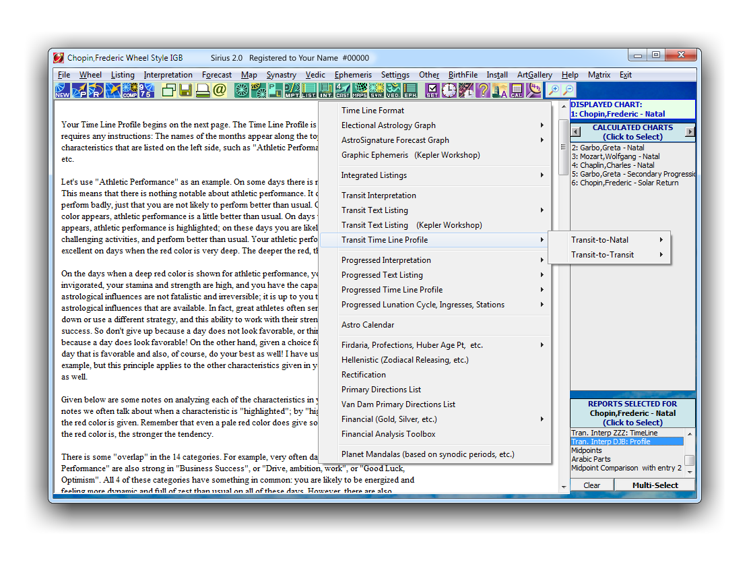The height and width of the screenshot is (577, 749).
Task: Click the CAL calendar icon
Action: pos(517,90)
